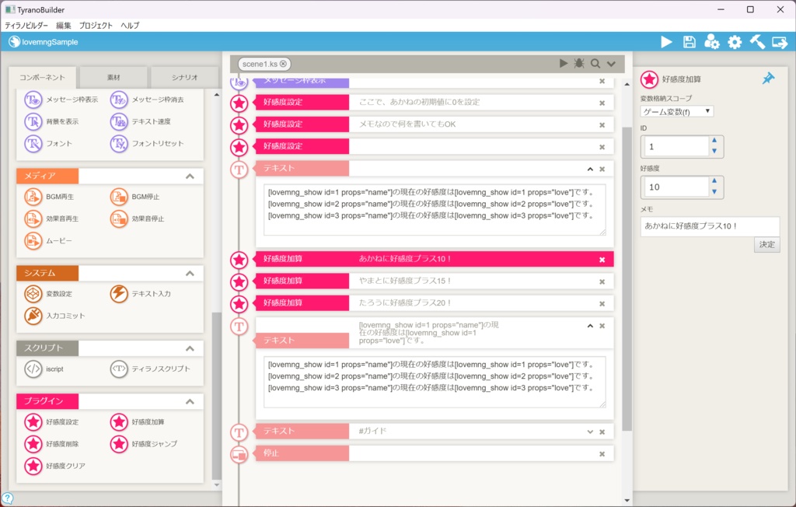Image resolution: width=796 pixels, height=507 pixels.
Task: Click the メモ text field
Action: coord(710,226)
